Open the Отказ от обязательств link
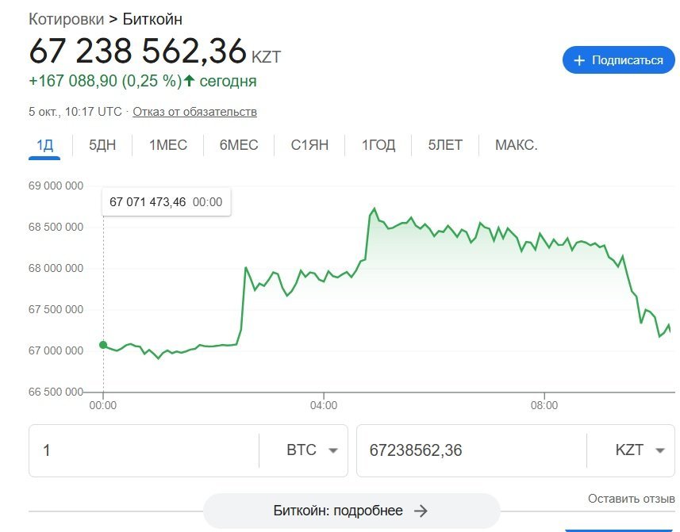 [x=194, y=112]
